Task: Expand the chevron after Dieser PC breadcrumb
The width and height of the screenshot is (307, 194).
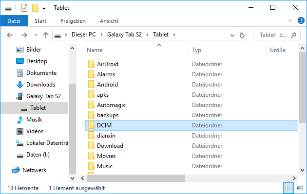Action: point(101,35)
